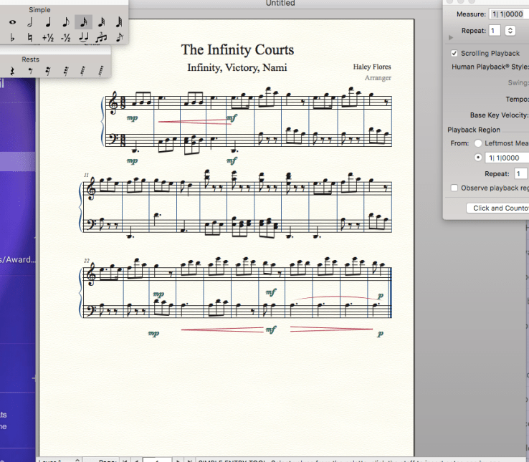Expand the playback controls disclosure triangle
Viewport: 529px width, 462px height.
(450, 37)
